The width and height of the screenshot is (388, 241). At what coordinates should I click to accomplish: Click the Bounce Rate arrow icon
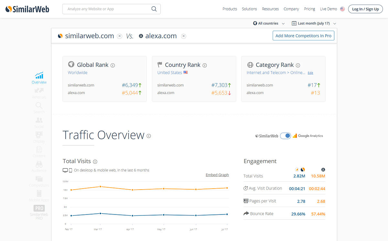(246, 214)
